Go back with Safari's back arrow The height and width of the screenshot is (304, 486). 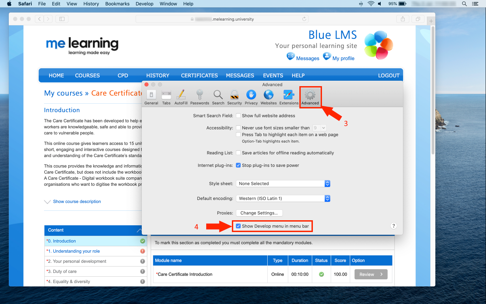pyautogui.click(x=39, y=19)
